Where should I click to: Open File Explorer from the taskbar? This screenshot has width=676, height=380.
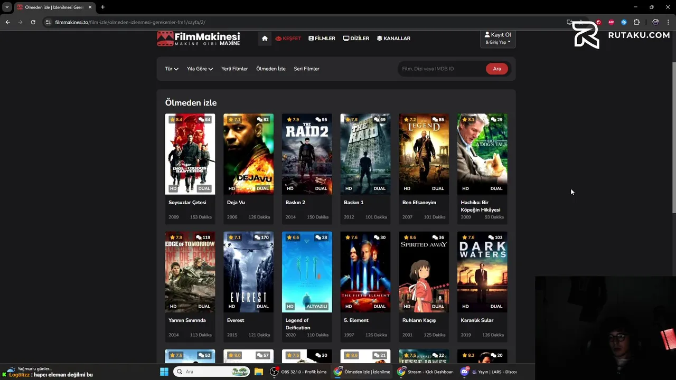[x=259, y=372]
